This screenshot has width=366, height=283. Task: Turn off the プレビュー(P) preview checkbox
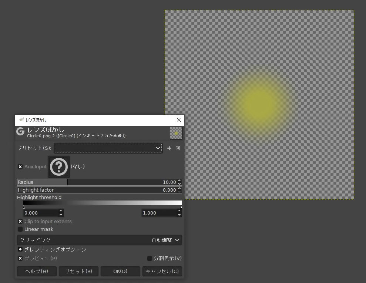(x=20, y=258)
